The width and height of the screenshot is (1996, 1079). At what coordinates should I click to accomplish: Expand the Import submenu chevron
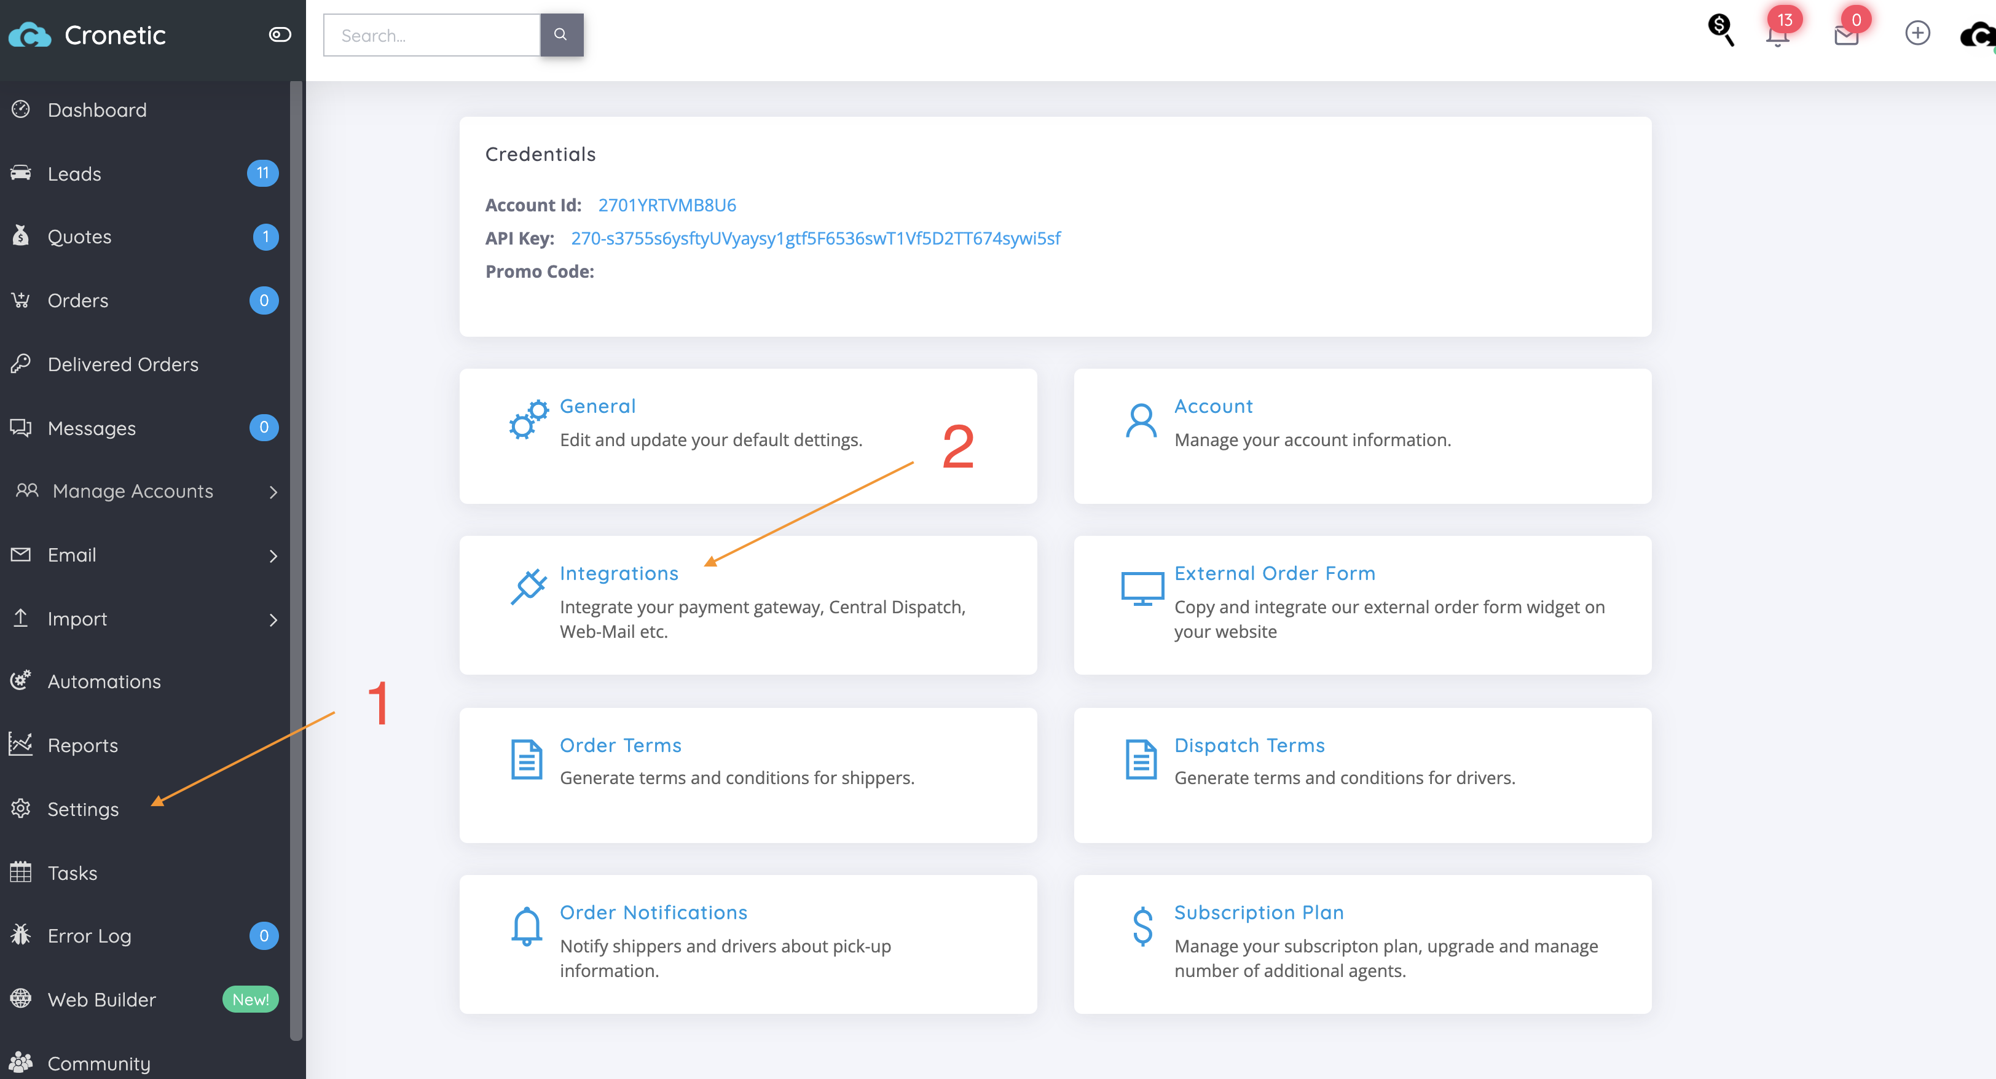[x=273, y=619]
